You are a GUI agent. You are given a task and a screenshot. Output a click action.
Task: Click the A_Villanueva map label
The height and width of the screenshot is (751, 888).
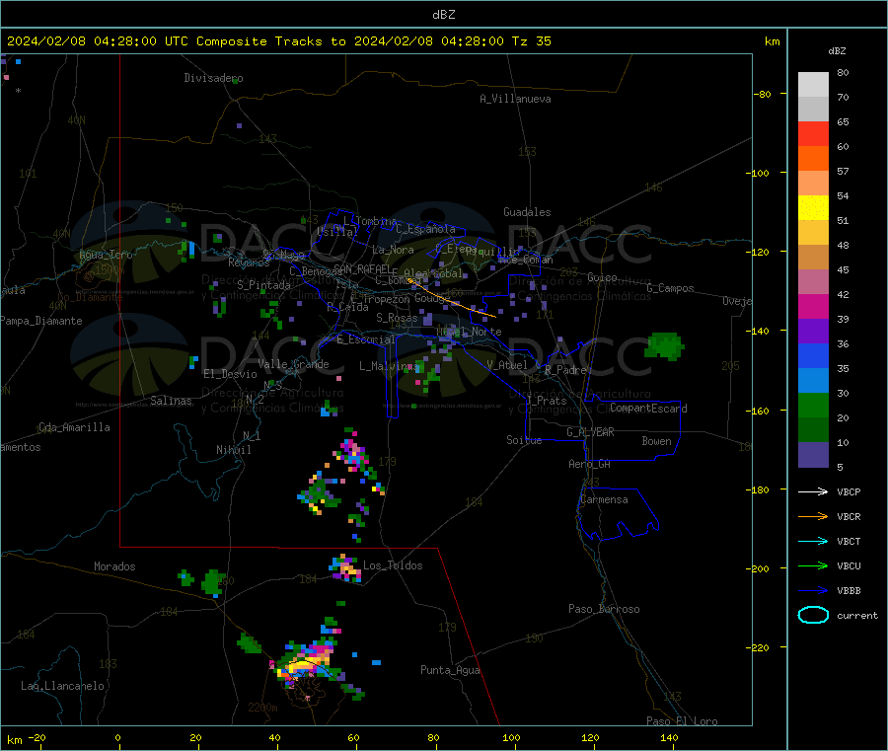pos(515,99)
